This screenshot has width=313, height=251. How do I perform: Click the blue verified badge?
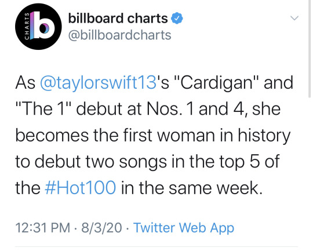coord(177,18)
